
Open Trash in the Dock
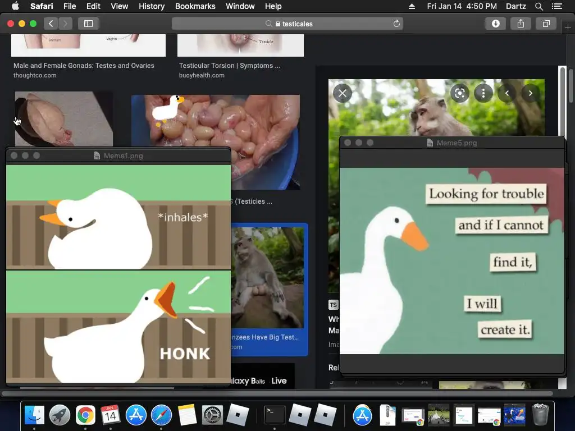click(540, 415)
